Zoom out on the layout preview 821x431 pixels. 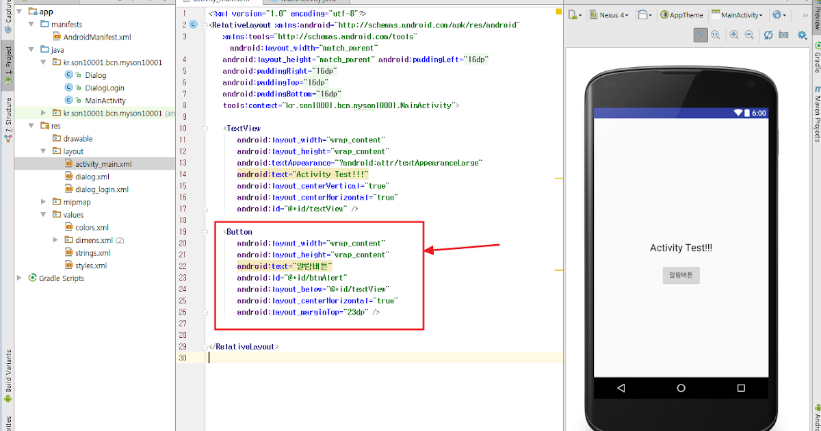(749, 35)
